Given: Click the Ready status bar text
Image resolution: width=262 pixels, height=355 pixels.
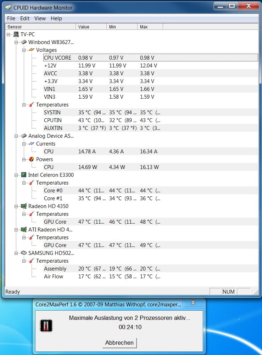Looking at the screenshot, I should click(x=13, y=291).
